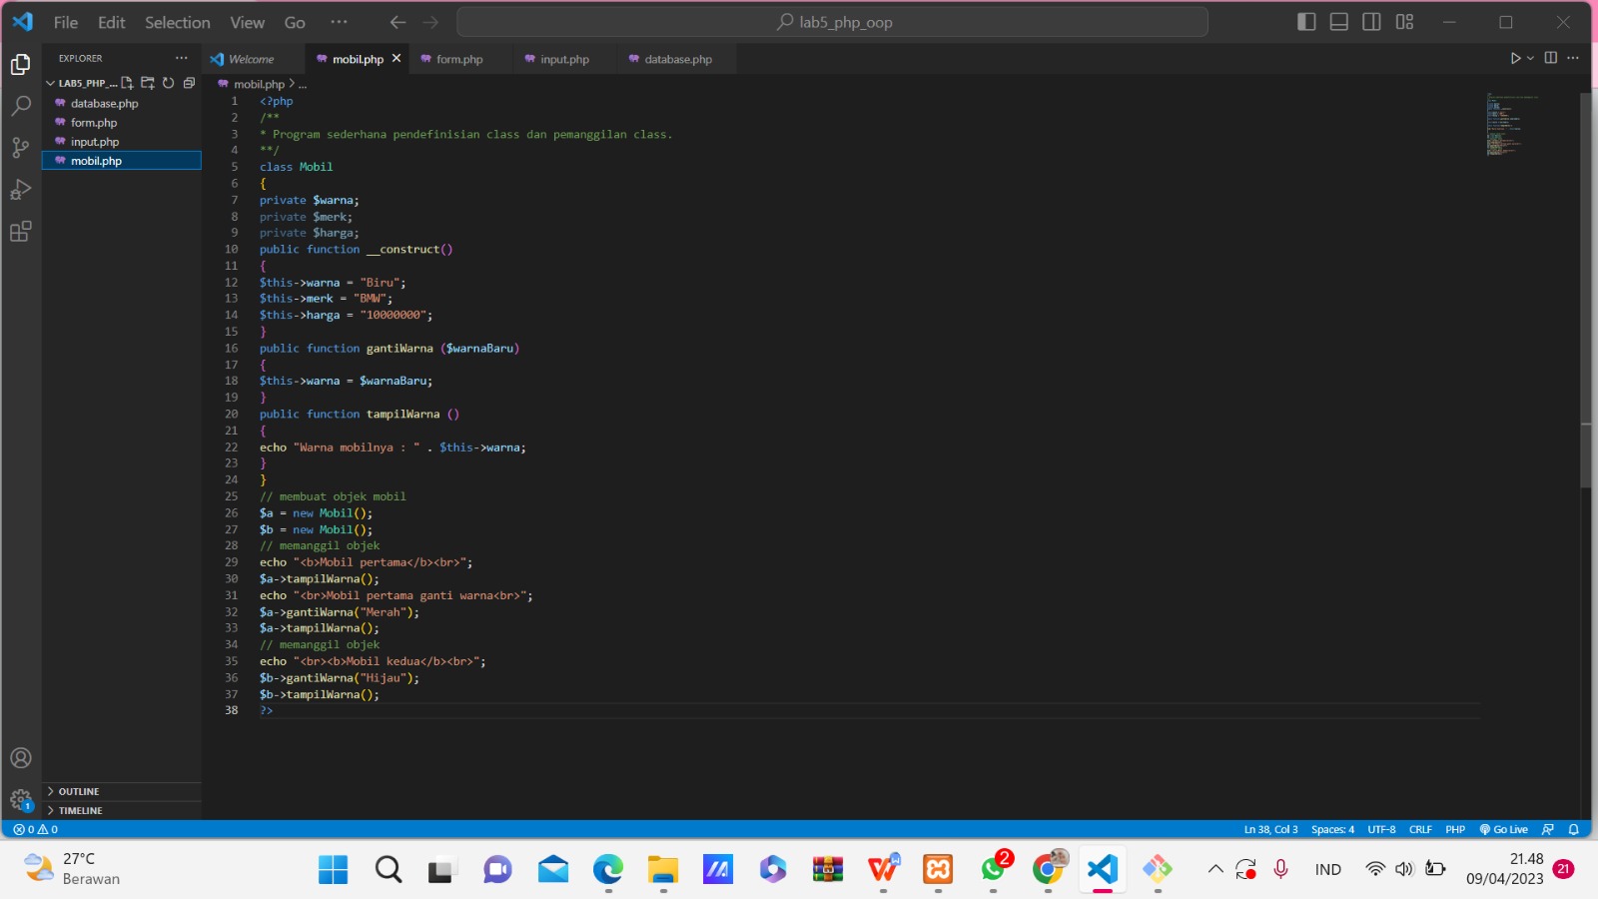Image resolution: width=1598 pixels, height=899 pixels.
Task: Select the Source Control icon
Action: [x=21, y=147]
